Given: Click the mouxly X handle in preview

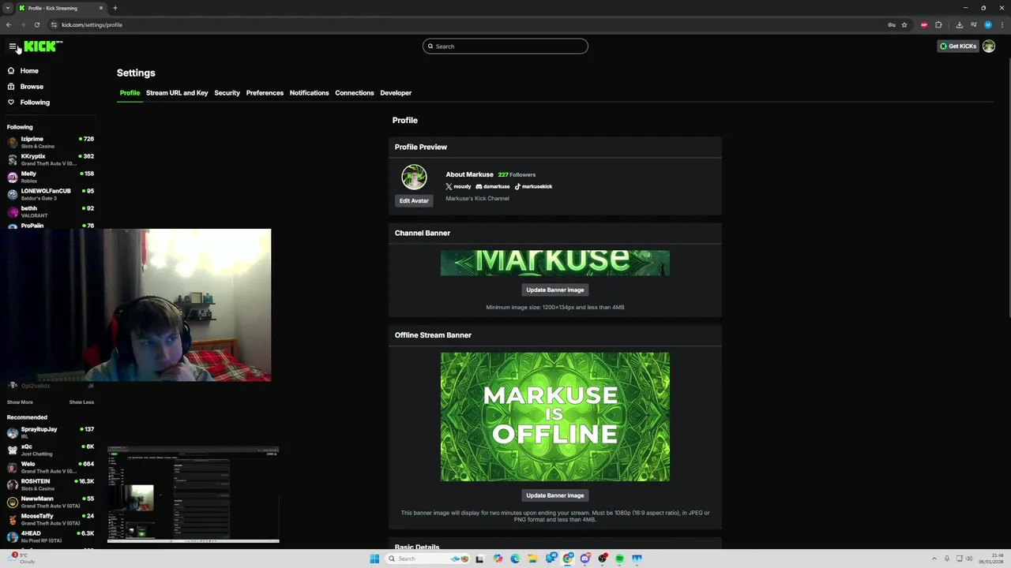Looking at the screenshot, I should [x=458, y=187].
